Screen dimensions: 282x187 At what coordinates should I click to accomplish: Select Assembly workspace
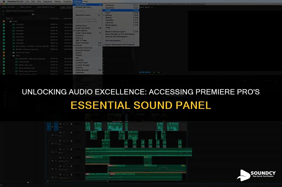tap(121, 8)
